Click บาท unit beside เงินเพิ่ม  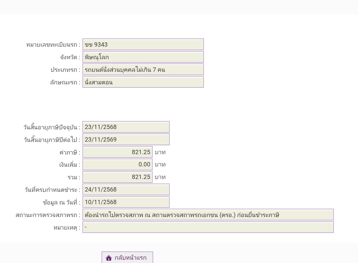pyautogui.click(x=160, y=164)
